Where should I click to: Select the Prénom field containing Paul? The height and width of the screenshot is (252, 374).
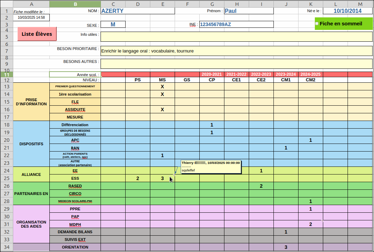249,11
